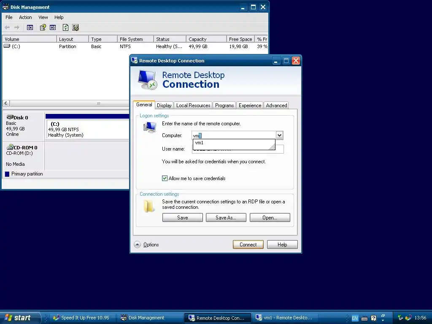Open the Properties help icon in toolbar
This screenshot has width=432, height=324.
(x=43, y=27)
